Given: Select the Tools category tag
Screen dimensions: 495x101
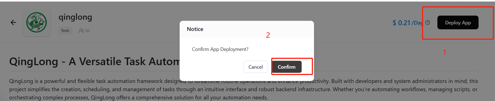Looking at the screenshot, I should point(65,31).
